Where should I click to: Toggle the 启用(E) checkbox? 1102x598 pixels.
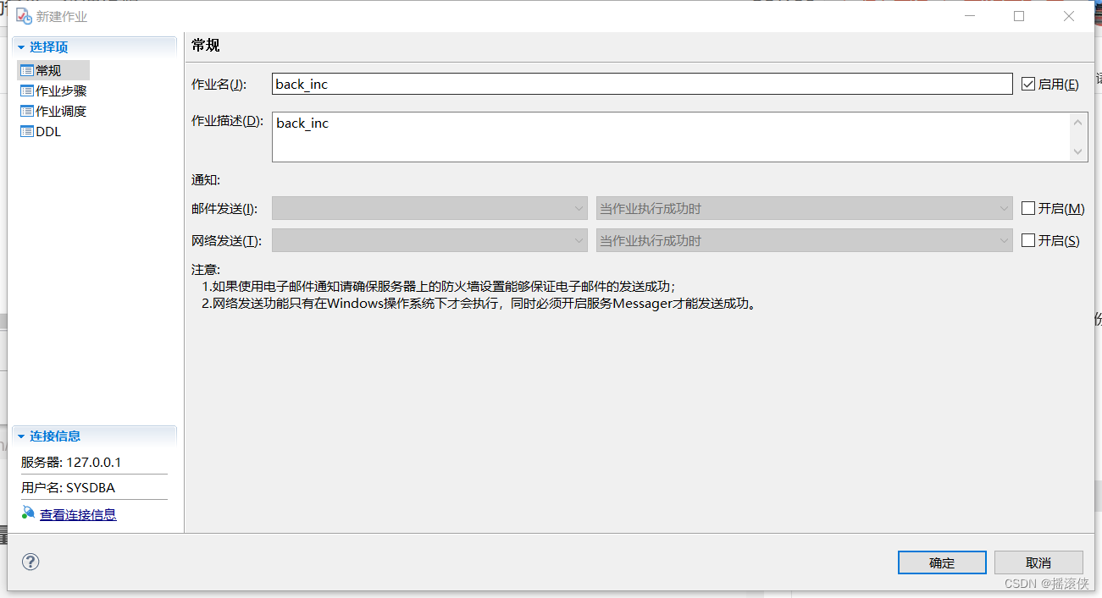point(1028,84)
